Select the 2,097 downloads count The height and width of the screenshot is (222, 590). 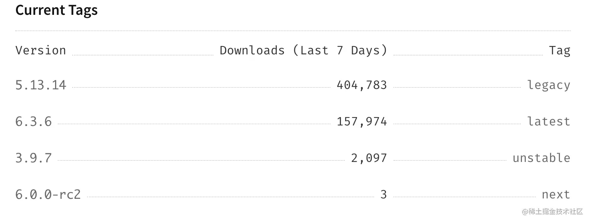(369, 158)
